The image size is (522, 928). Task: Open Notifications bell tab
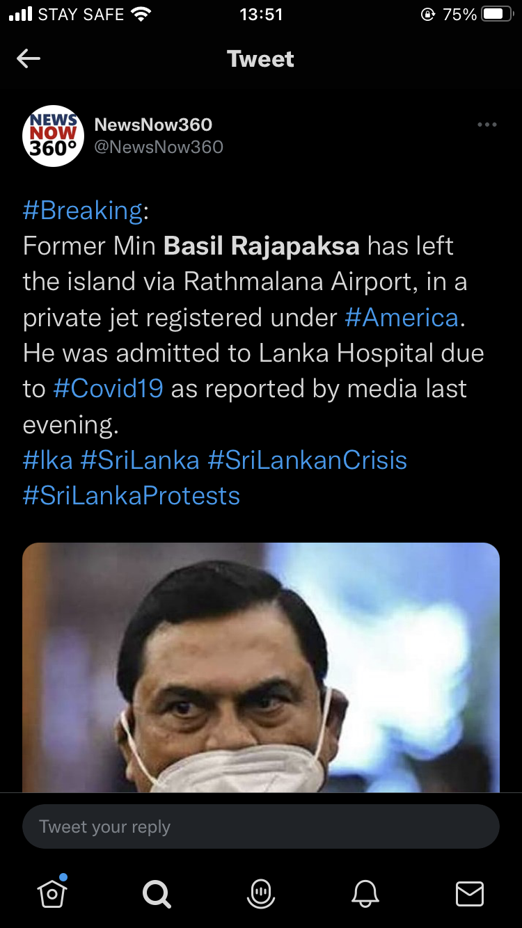click(365, 894)
